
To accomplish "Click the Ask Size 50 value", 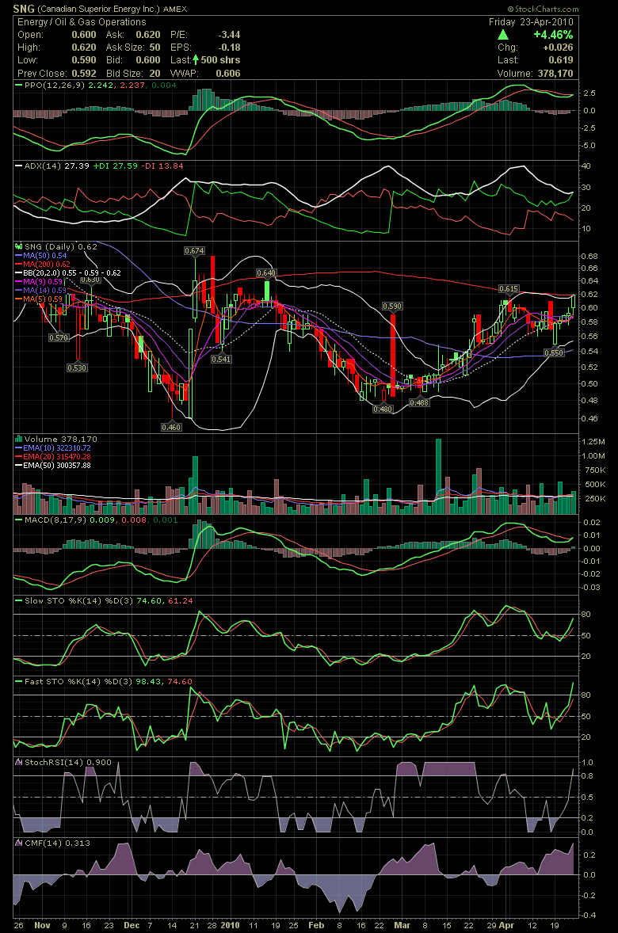I will [x=154, y=48].
